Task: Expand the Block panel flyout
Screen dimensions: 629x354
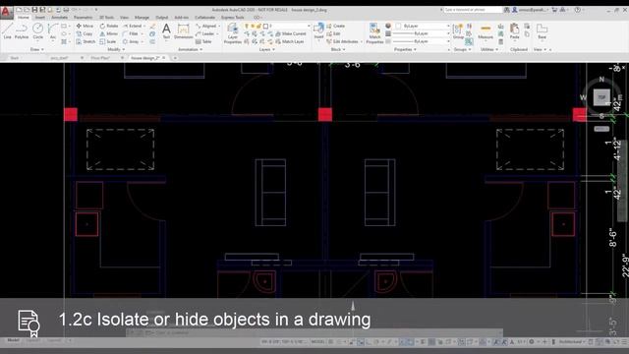Action: pos(338,49)
